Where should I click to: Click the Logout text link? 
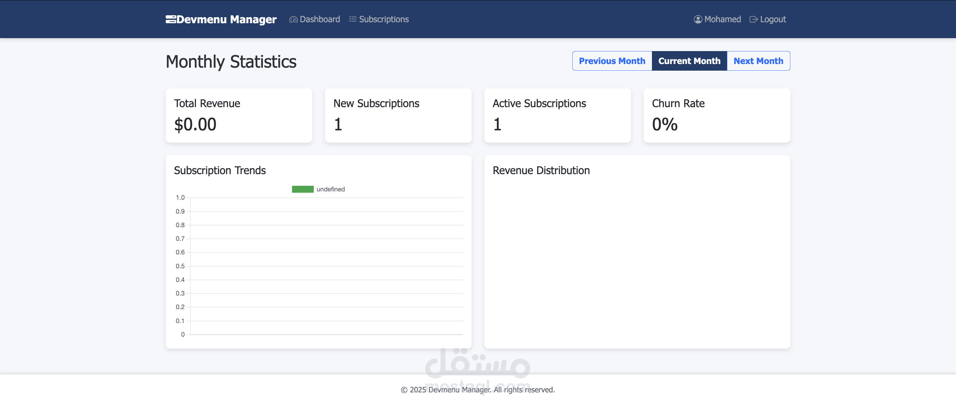773,19
